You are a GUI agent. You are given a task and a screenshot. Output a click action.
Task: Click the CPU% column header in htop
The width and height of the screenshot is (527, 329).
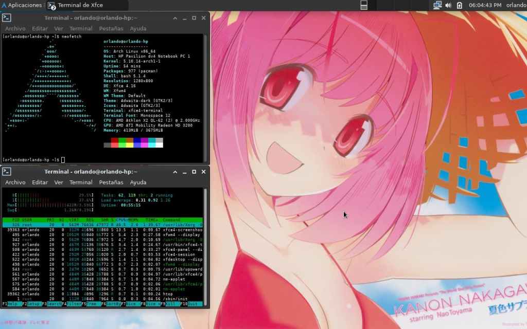click(121, 220)
